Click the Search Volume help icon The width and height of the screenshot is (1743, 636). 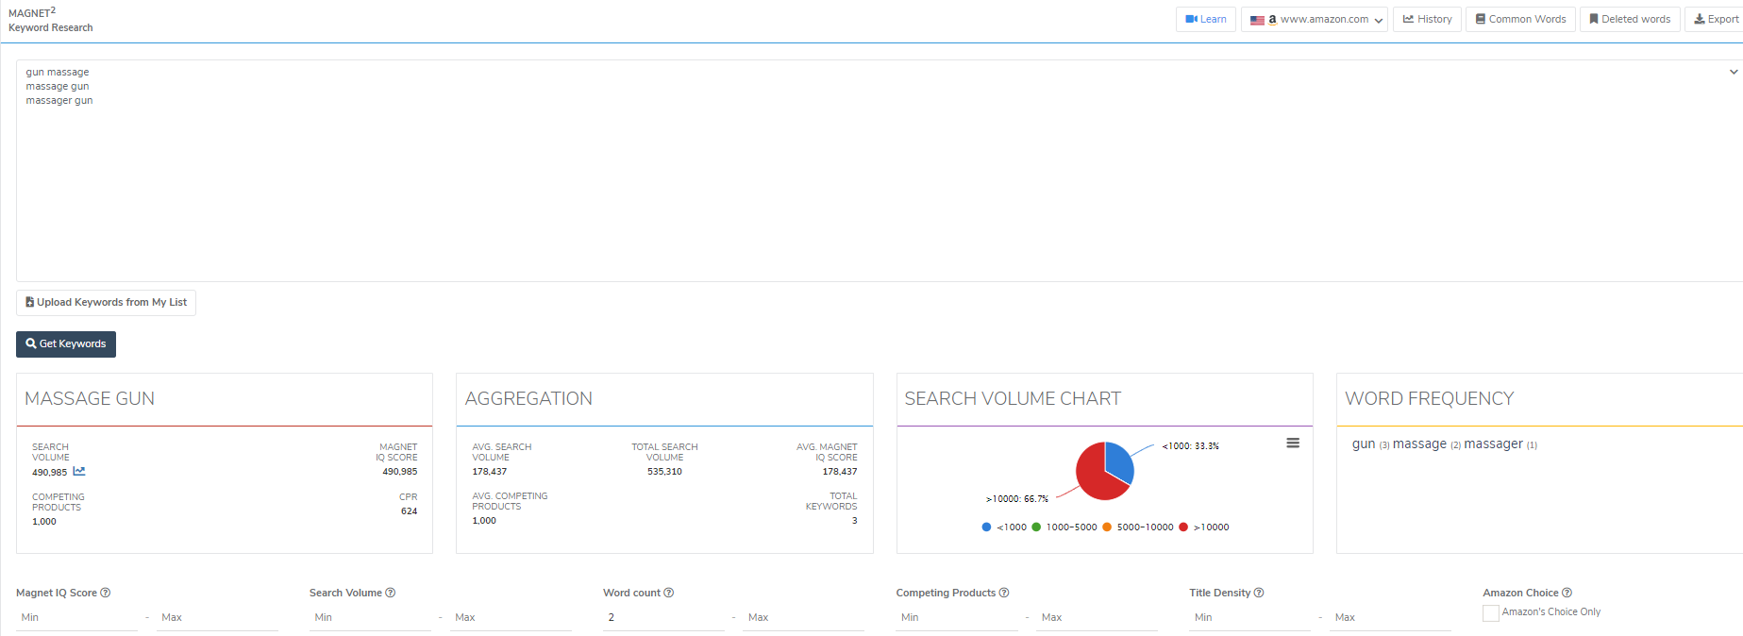point(391,593)
